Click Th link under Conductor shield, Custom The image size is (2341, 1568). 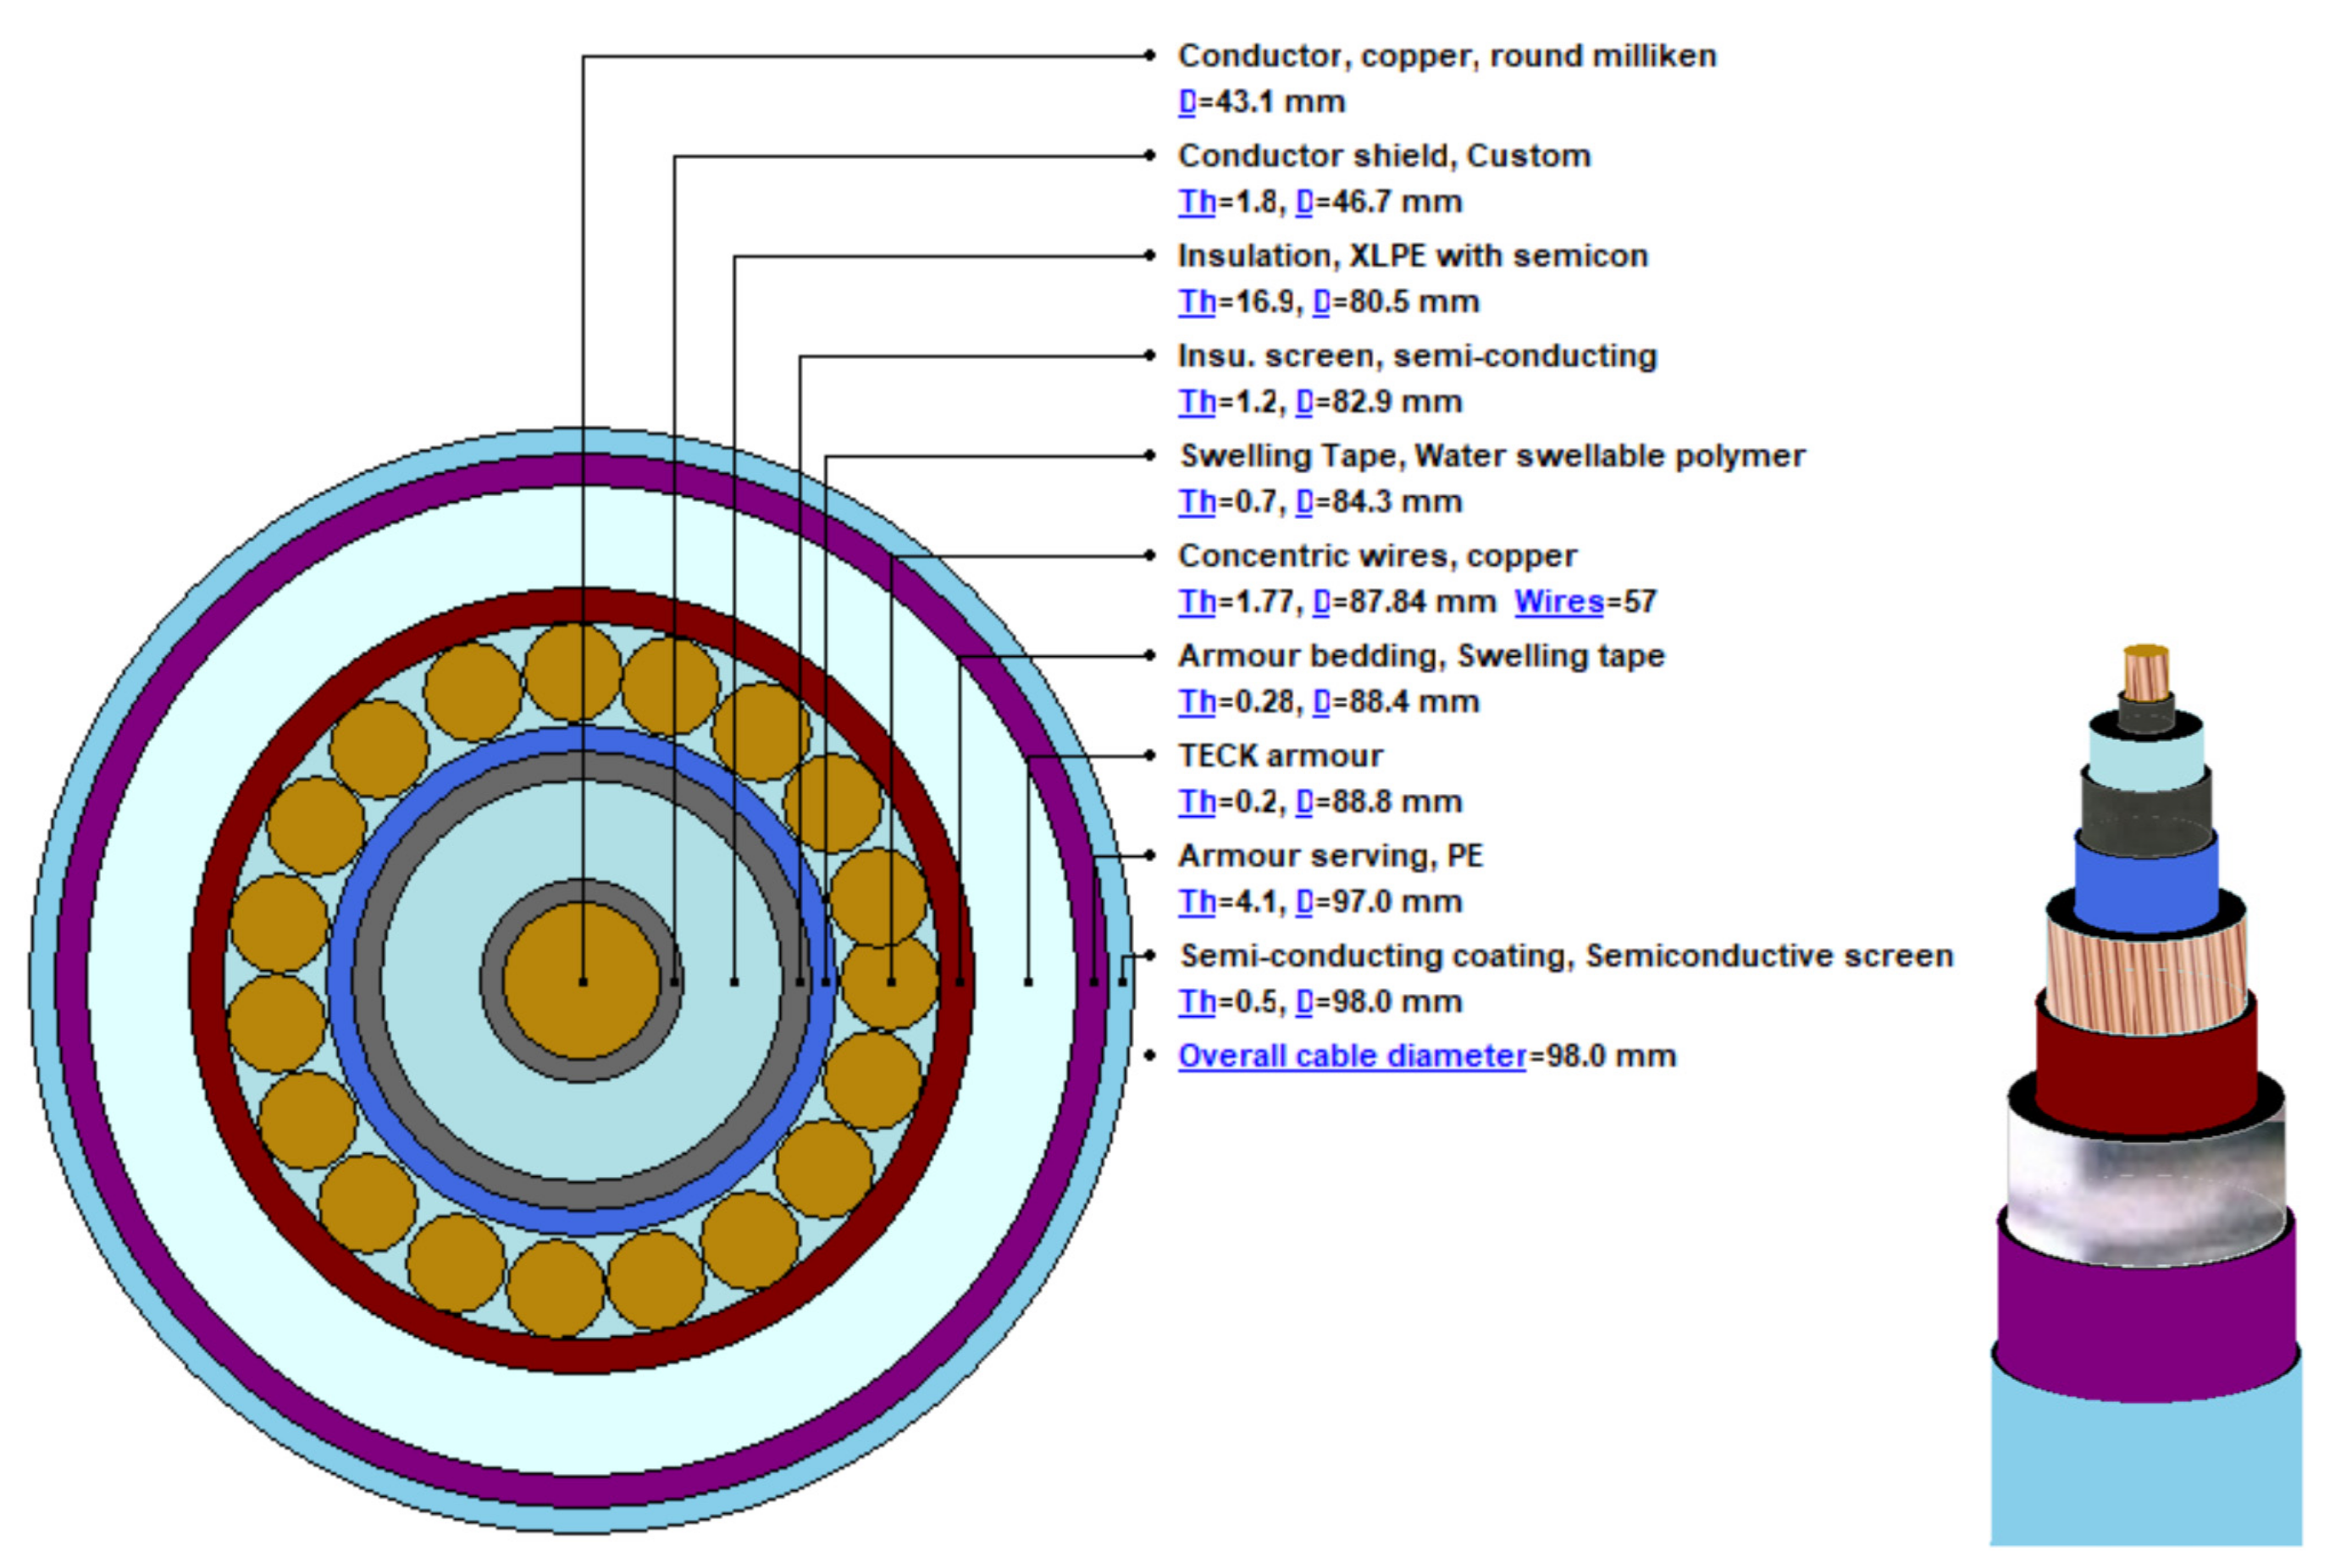pyautogui.click(x=1197, y=202)
